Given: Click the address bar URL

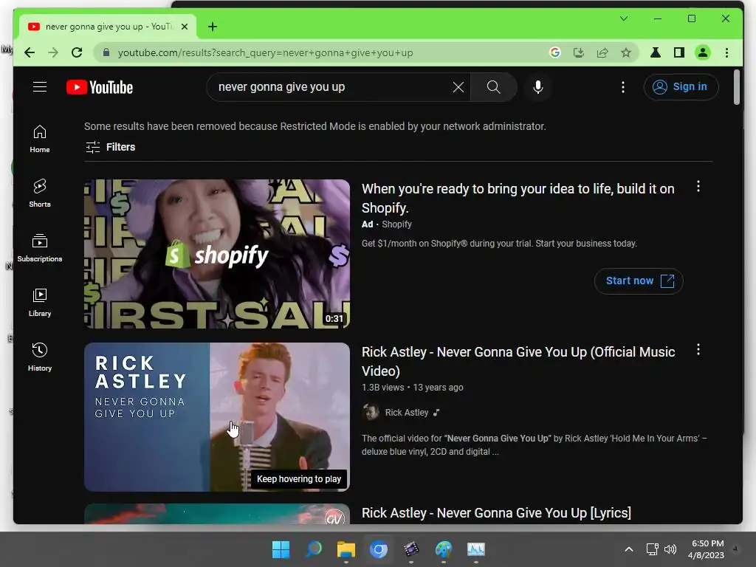Looking at the screenshot, I should (x=265, y=53).
